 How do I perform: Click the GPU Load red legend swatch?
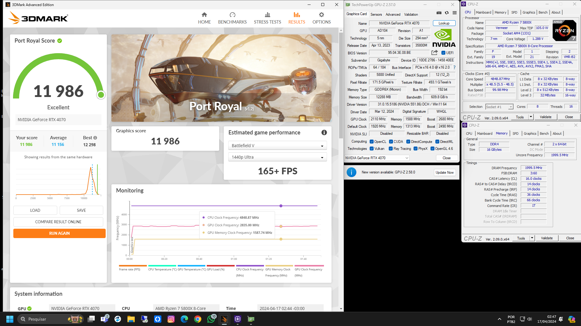click(221, 266)
